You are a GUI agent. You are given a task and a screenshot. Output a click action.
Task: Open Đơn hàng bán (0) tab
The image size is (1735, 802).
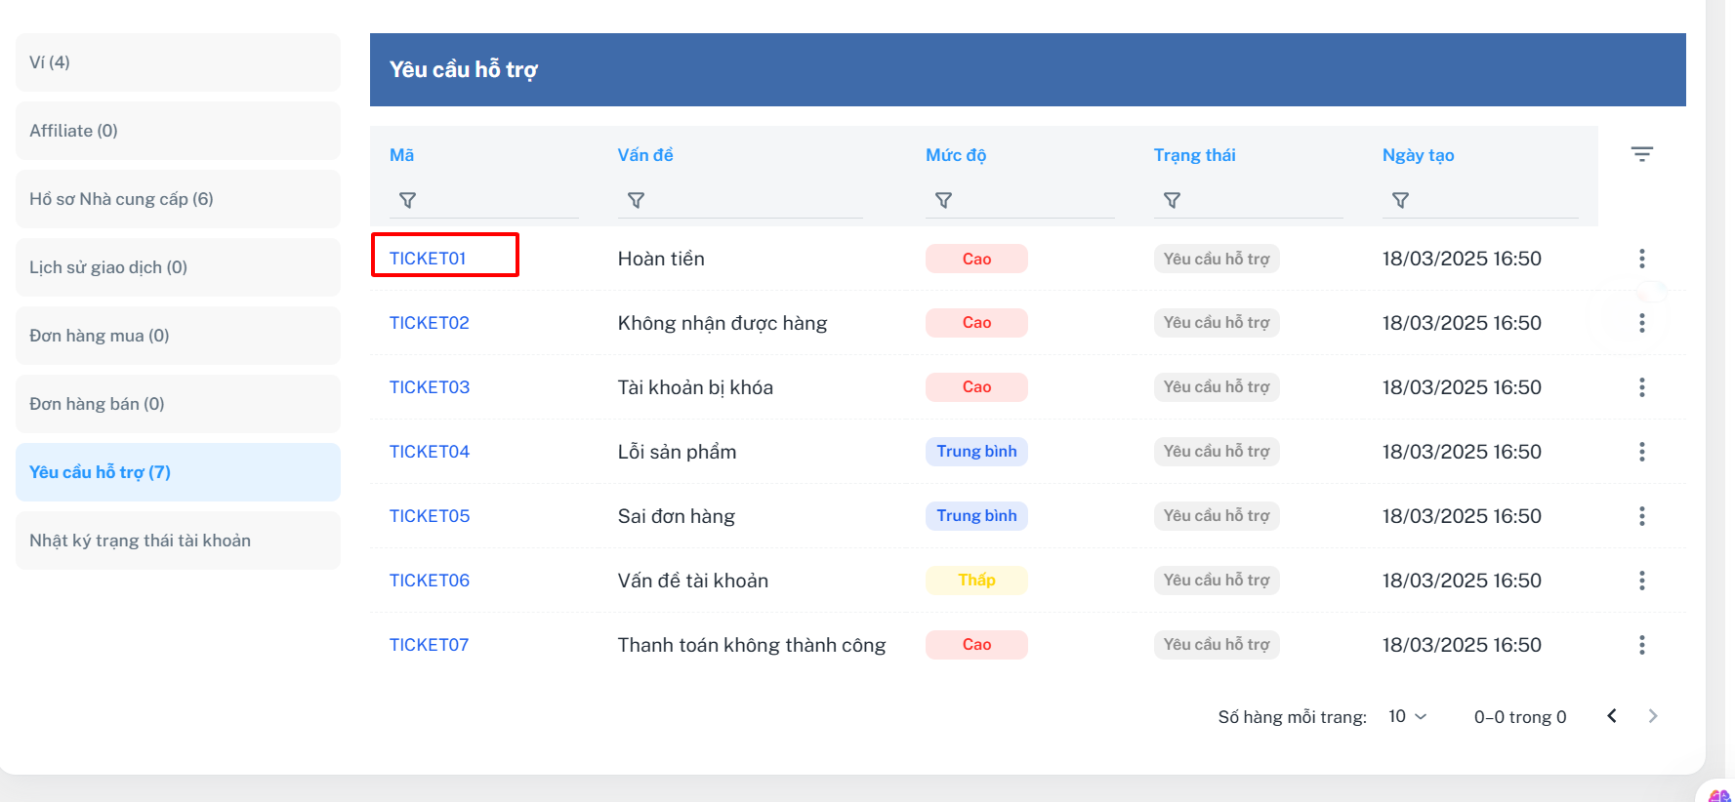click(178, 404)
